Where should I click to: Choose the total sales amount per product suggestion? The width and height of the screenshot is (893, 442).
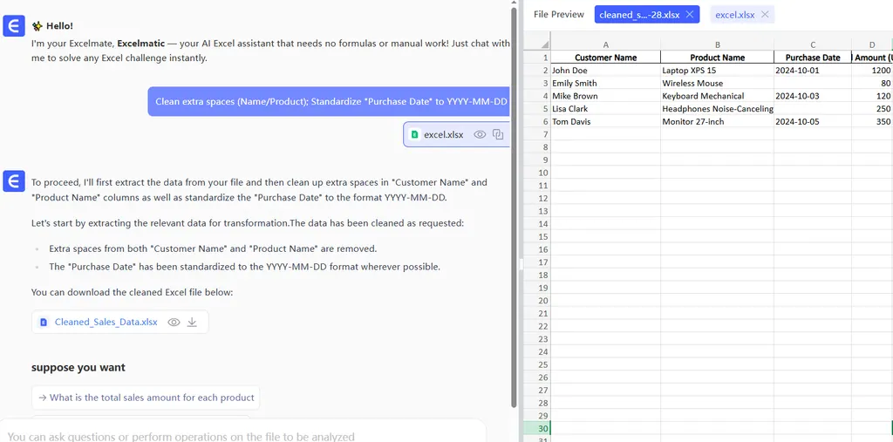[x=146, y=398]
